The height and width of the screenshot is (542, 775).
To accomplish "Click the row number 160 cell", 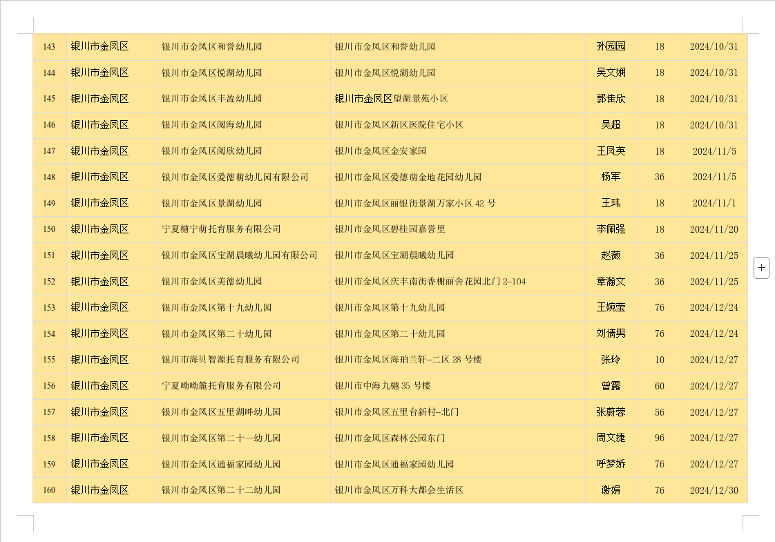I will [x=49, y=490].
